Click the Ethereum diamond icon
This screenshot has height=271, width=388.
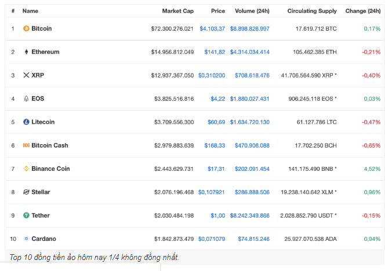click(26, 52)
